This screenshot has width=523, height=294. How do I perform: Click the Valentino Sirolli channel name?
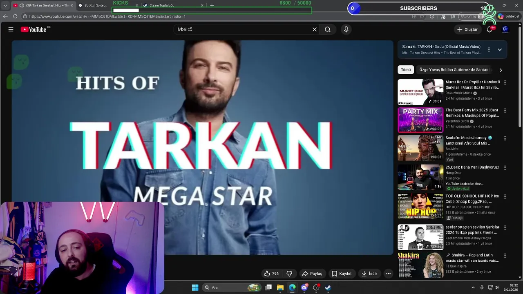point(457,121)
